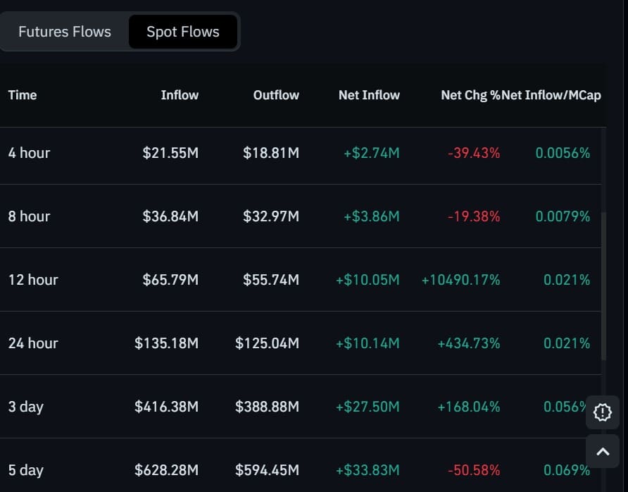Sort by the Inflow column header
Viewport: 628px width, 492px height.
click(x=180, y=95)
